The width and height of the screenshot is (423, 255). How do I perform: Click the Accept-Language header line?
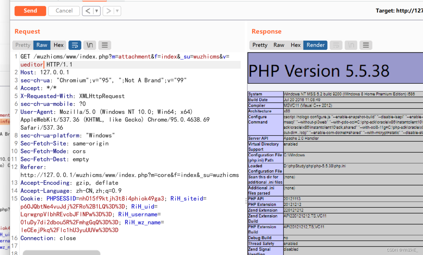[x=71, y=191]
